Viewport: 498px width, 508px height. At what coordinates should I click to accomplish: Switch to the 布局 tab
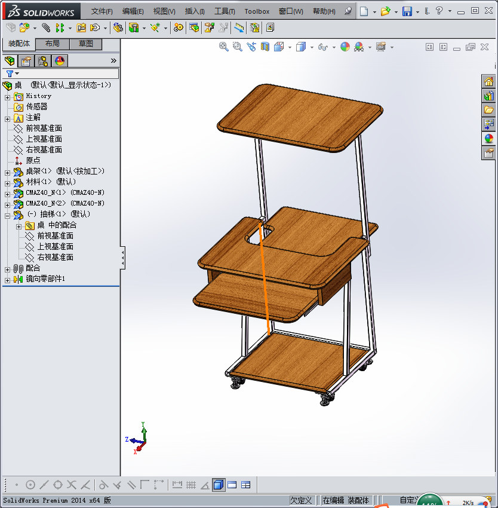click(x=52, y=44)
